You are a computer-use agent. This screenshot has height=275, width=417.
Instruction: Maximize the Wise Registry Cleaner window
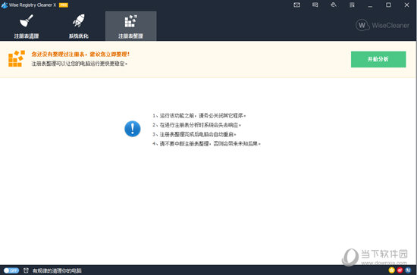(388, 5)
